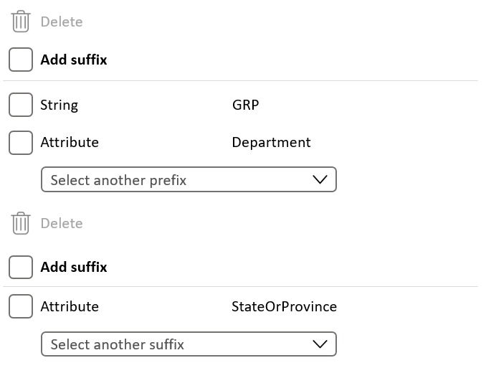Click the String type label

pos(59,105)
